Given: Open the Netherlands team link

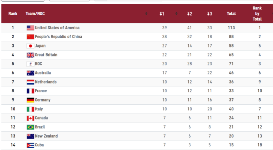Looking at the screenshot, I should tap(46, 82).
